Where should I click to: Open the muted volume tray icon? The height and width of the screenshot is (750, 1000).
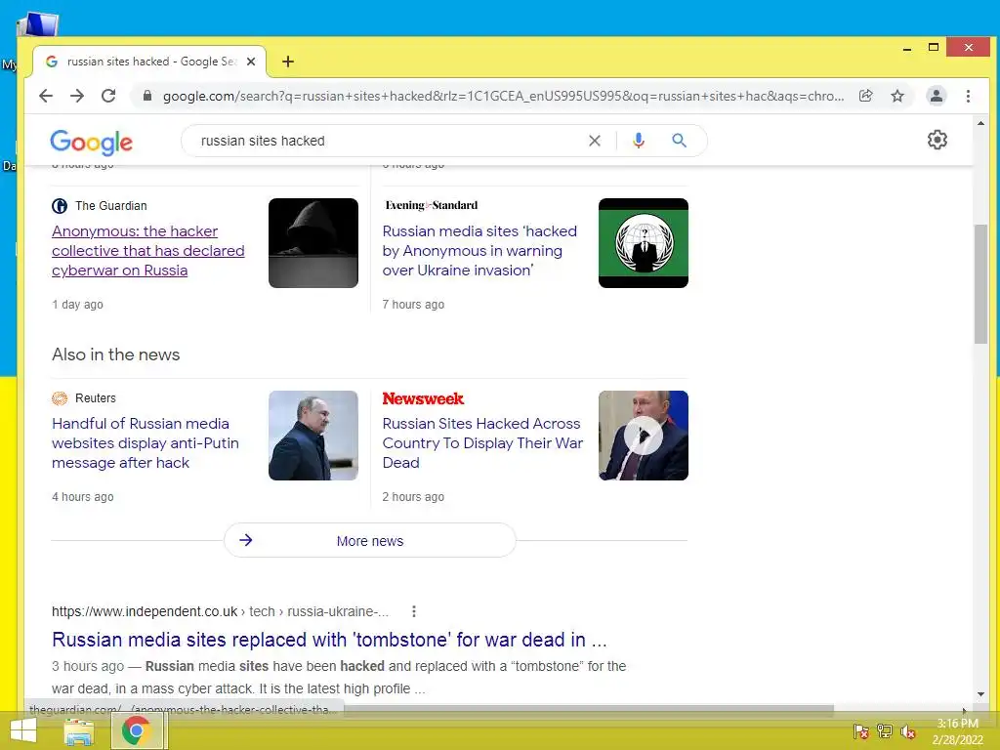pyautogui.click(x=908, y=730)
